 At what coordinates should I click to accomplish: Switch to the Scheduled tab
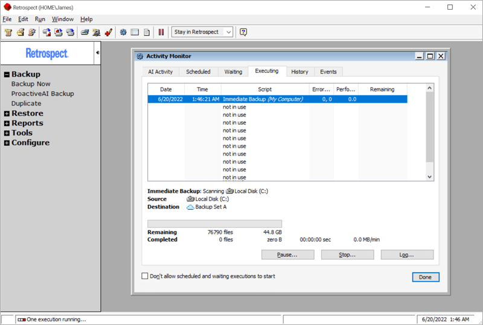198,72
